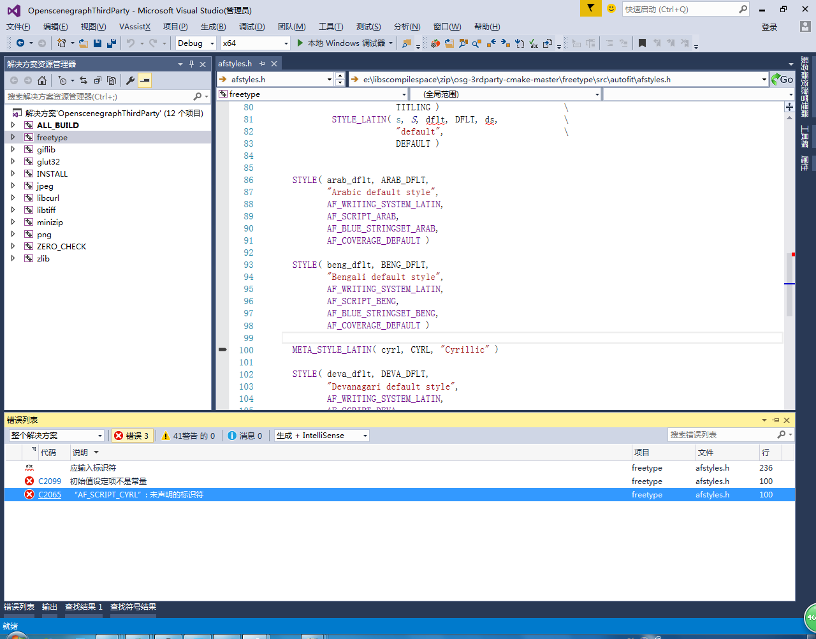This screenshot has height=639, width=816.
Task: Click the Visual Assist tomato options icon
Action: [x=435, y=43]
